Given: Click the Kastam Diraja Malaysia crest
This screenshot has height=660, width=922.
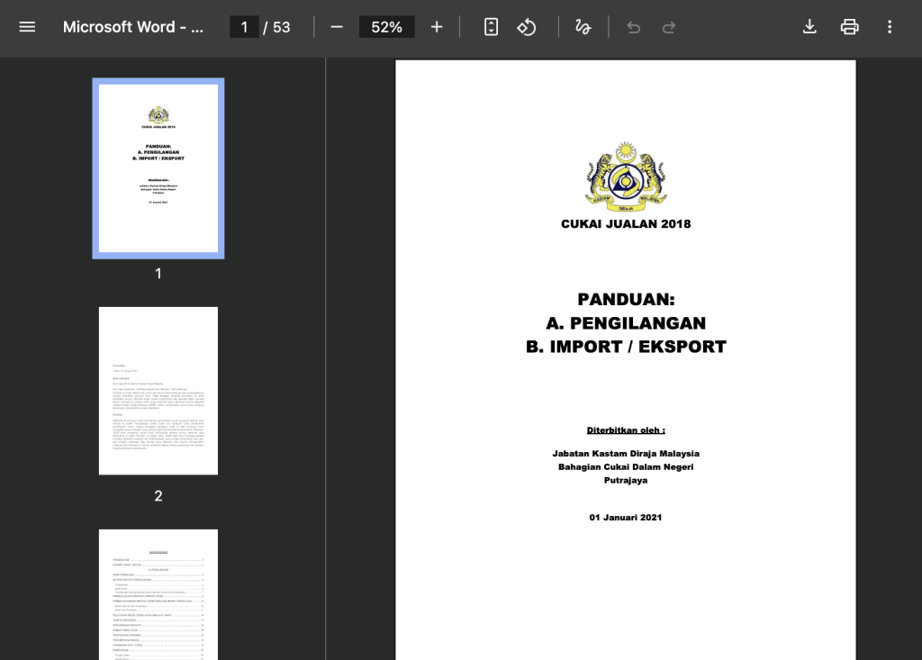Looking at the screenshot, I should pyautogui.click(x=626, y=176).
